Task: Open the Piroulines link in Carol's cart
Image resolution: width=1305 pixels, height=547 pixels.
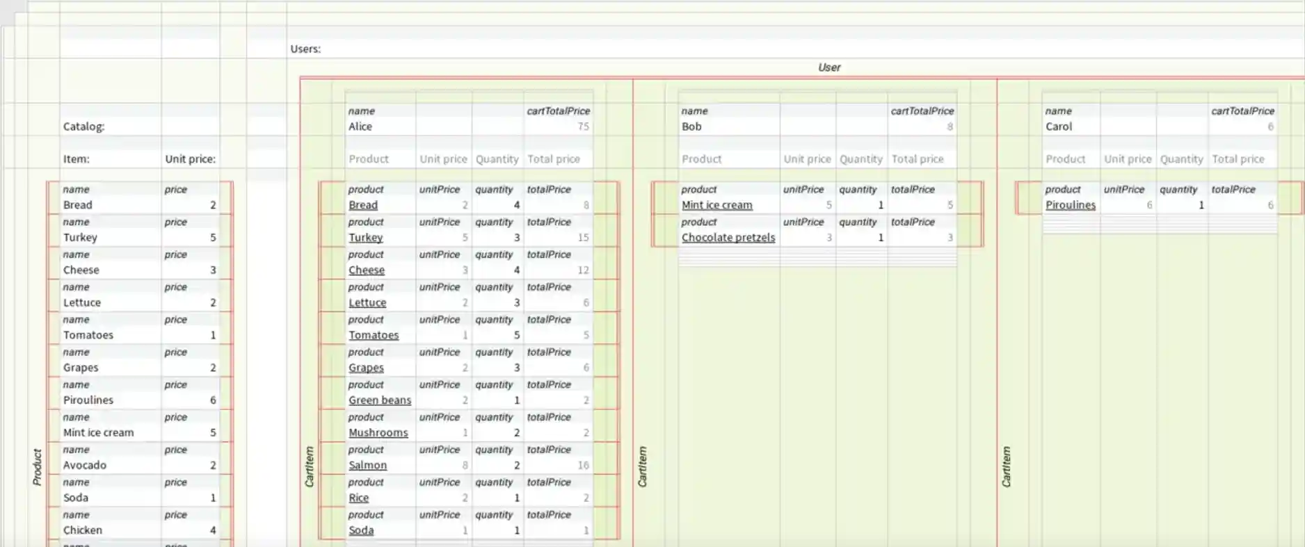Action: (1070, 205)
